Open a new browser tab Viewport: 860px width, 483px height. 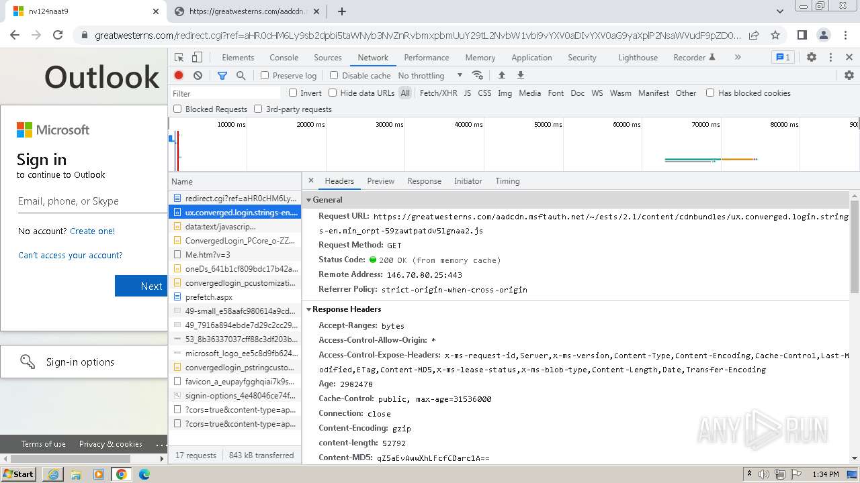(341, 11)
